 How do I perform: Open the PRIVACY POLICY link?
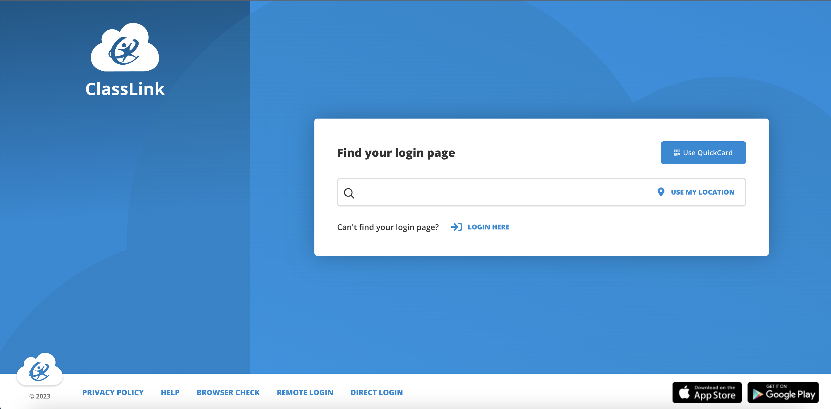tap(113, 392)
